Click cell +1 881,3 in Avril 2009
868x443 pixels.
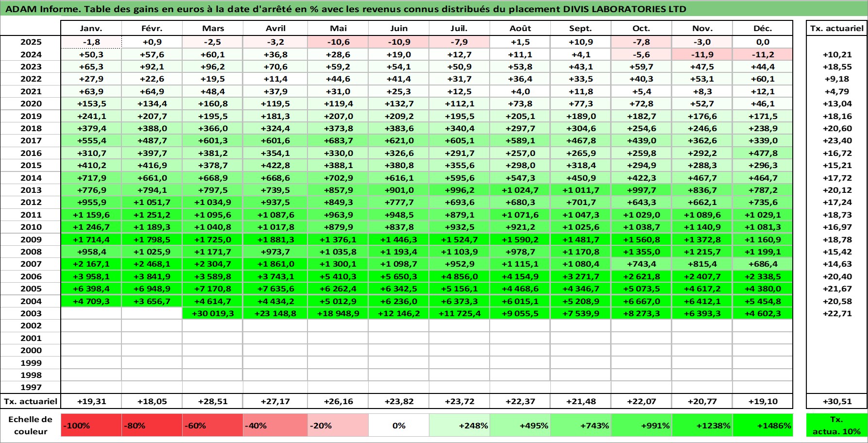tap(275, 239)
